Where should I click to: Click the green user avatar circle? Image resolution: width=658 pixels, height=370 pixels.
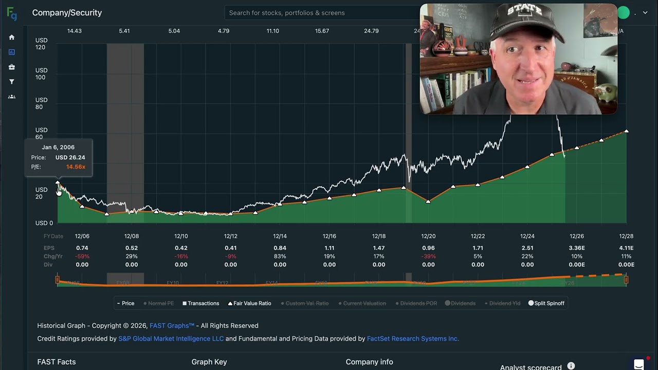point(624,13)
